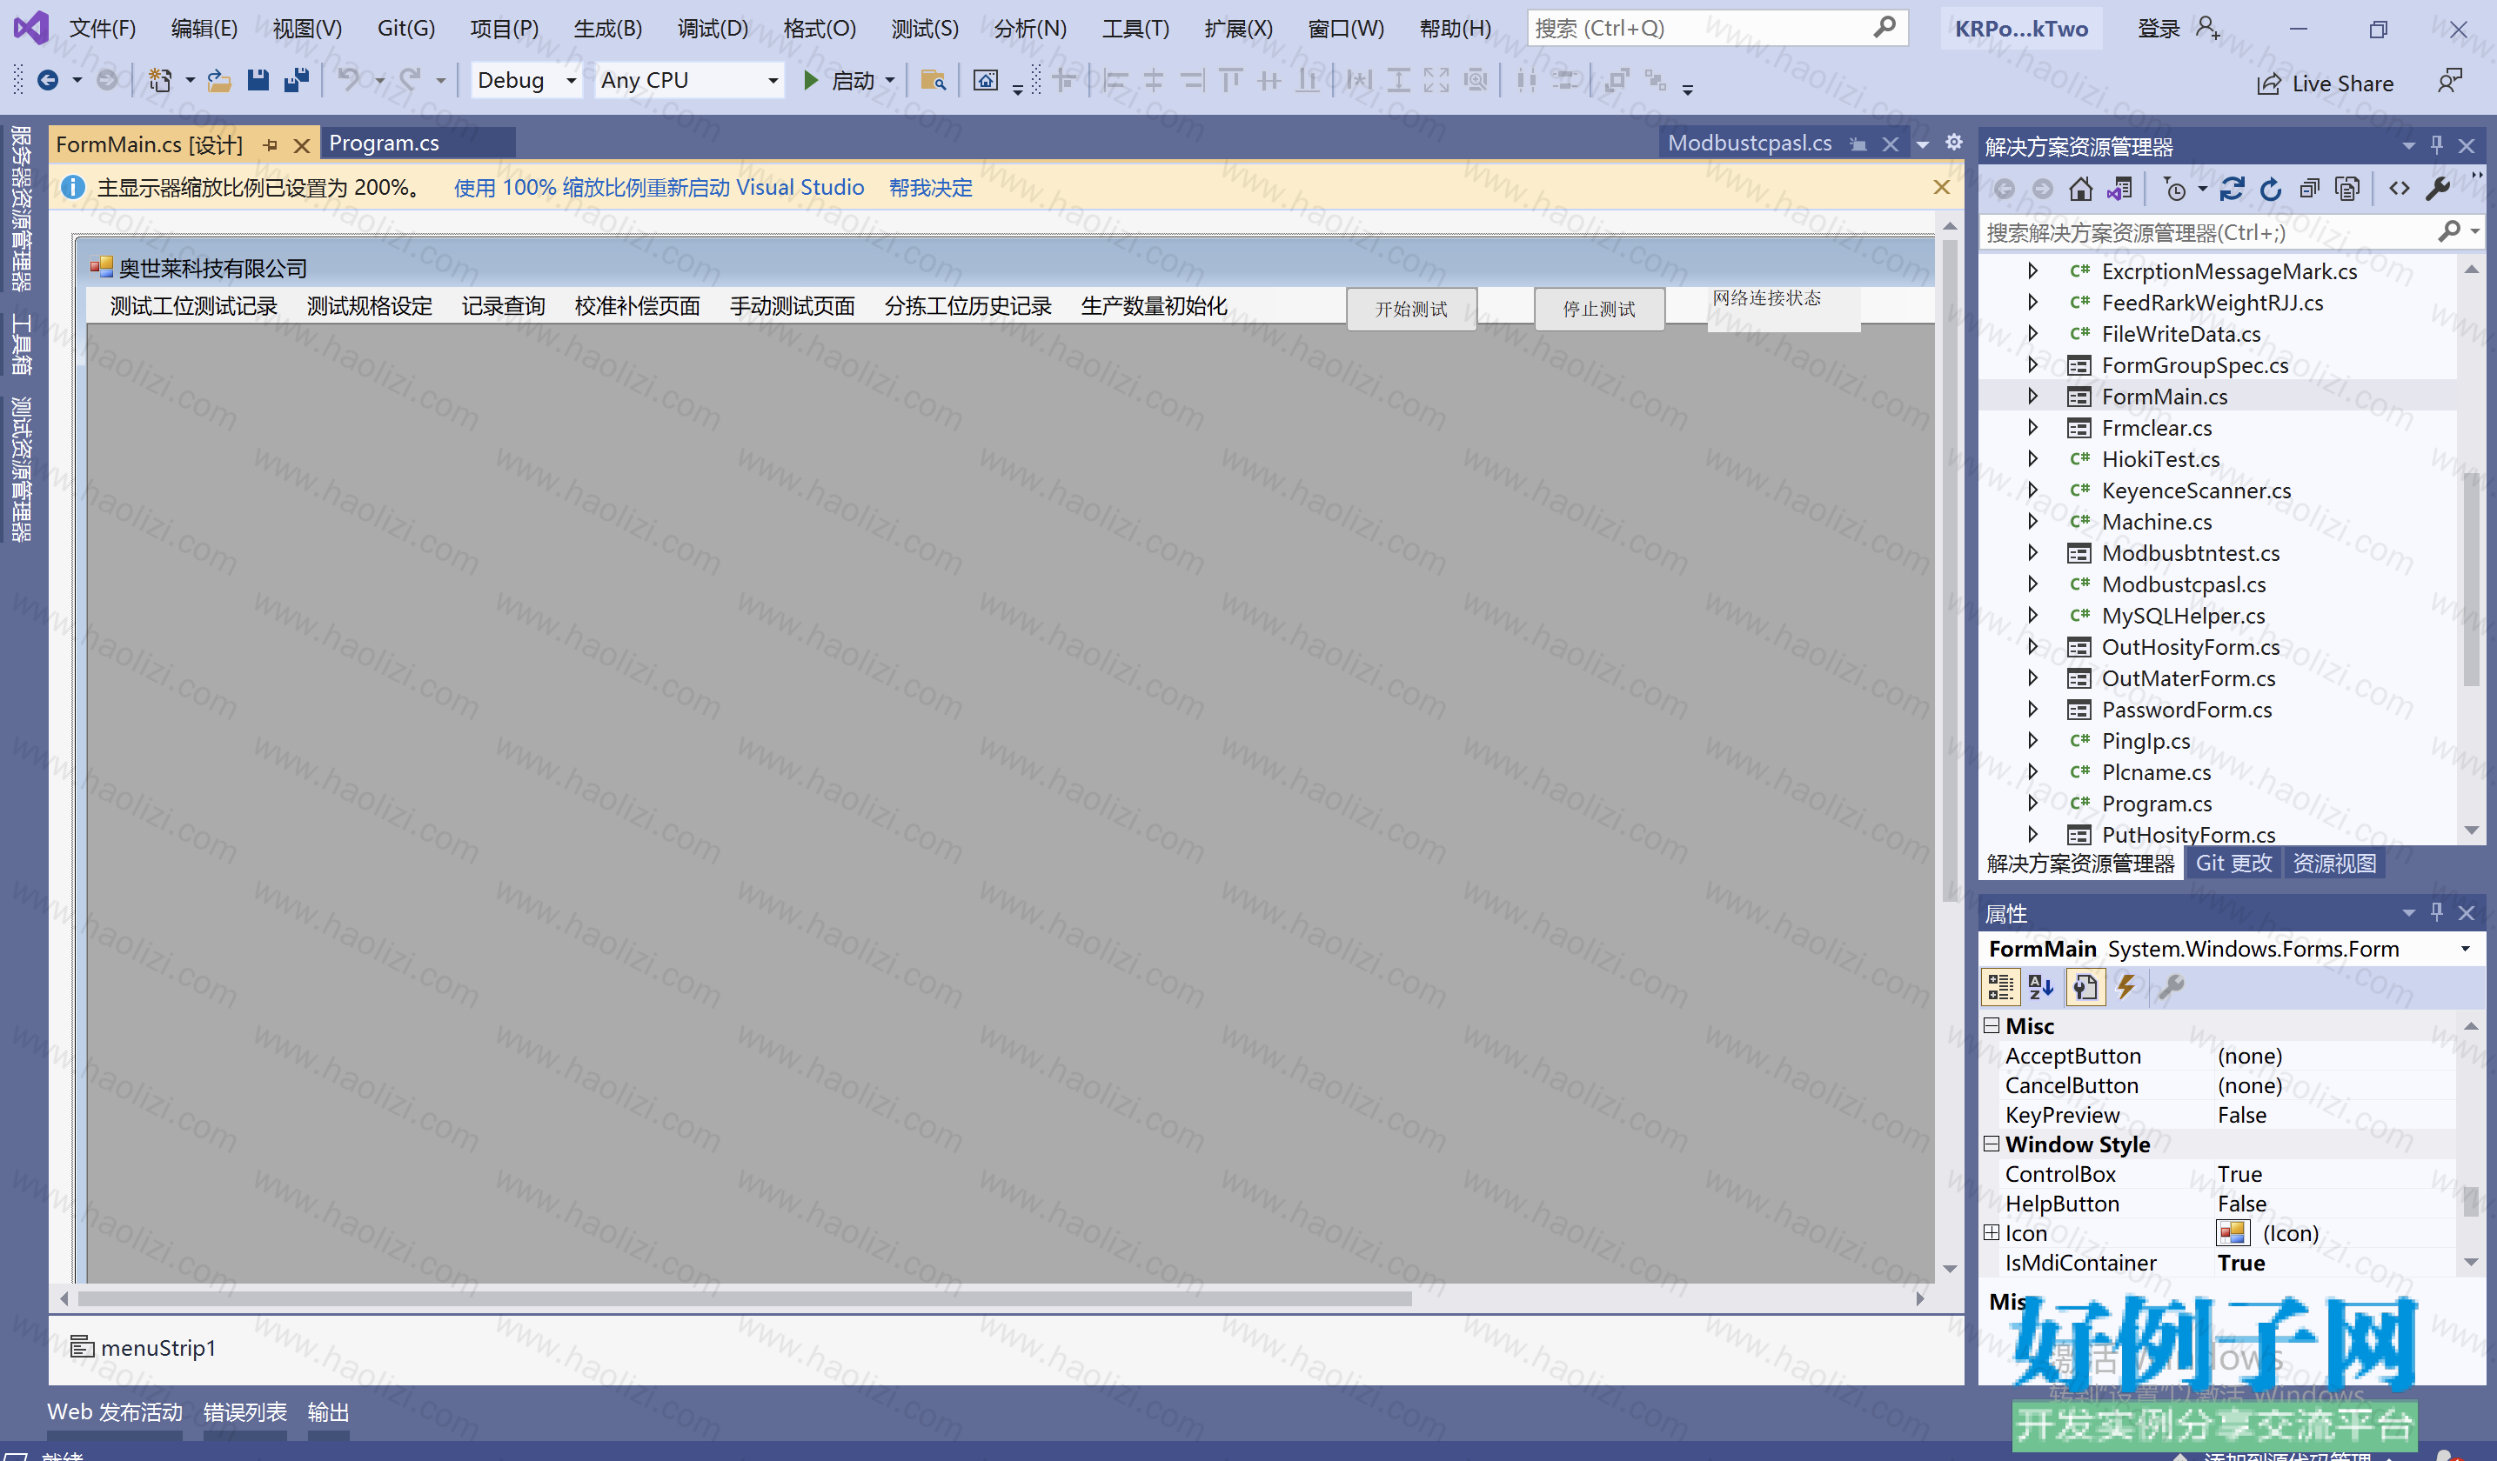The height and width of the screenshot is (1461, 2497).
Task: Collapse the Misc property category
Action: (1992, 1025)
